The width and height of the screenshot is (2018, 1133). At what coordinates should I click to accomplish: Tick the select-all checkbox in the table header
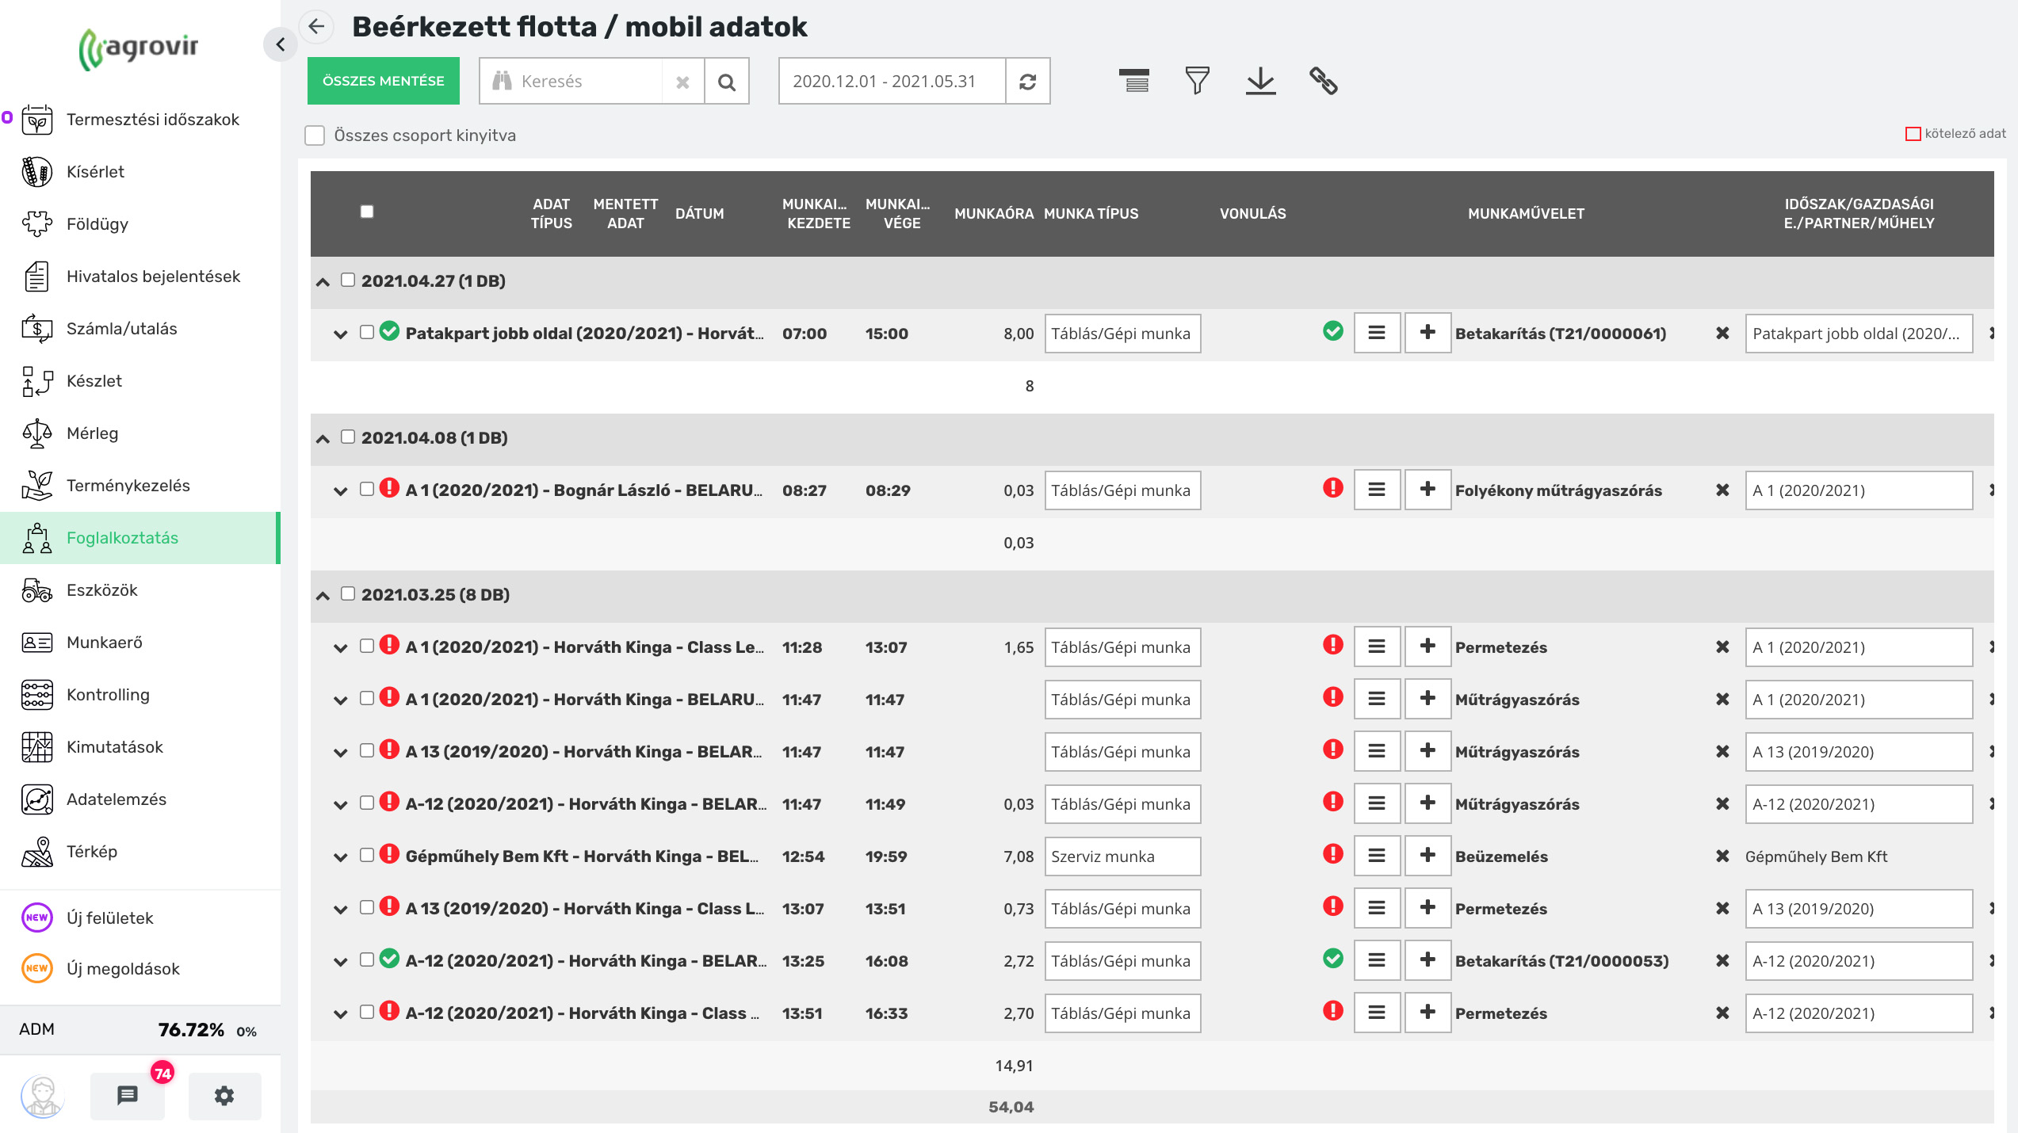(366, 212)
